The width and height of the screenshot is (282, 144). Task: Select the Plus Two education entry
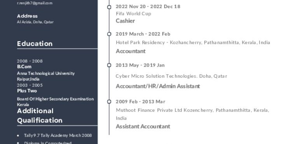coord(27,91)
